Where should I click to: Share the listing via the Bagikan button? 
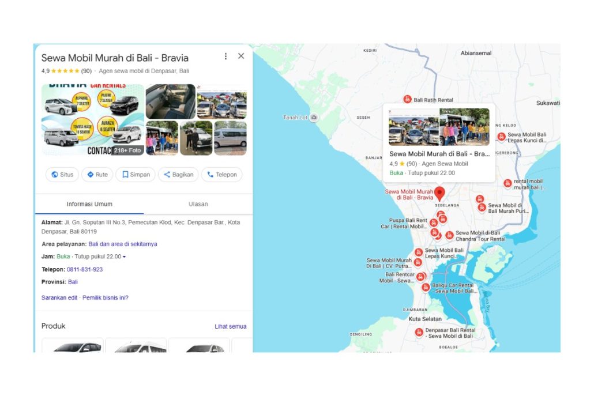pos(178,175)
